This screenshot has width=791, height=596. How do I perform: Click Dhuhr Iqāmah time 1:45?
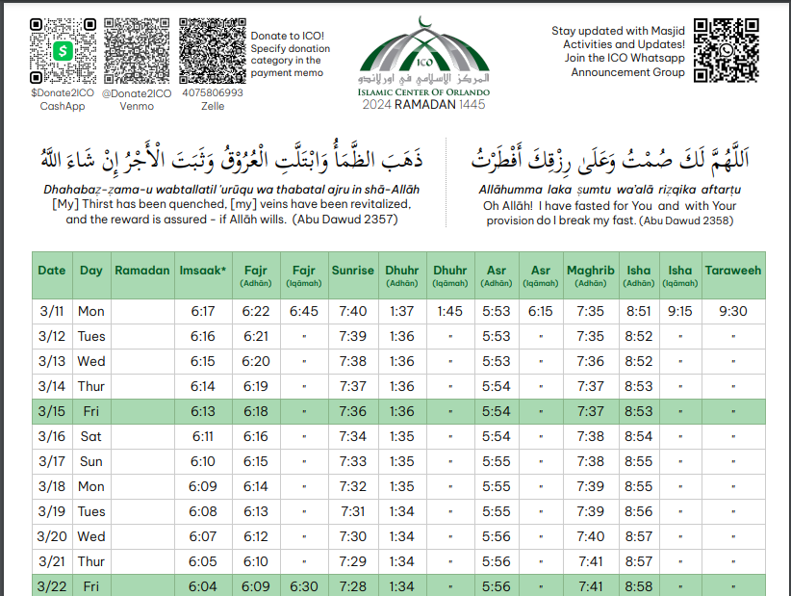tap(450, 311)
